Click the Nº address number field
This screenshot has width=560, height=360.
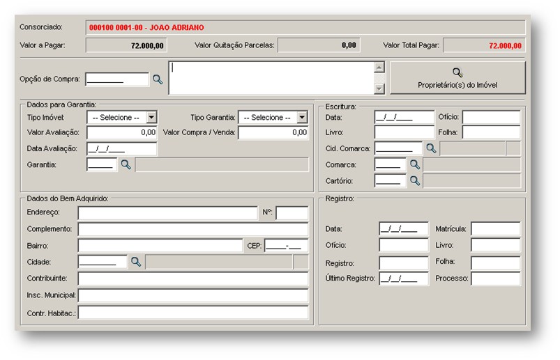[292, 213]
